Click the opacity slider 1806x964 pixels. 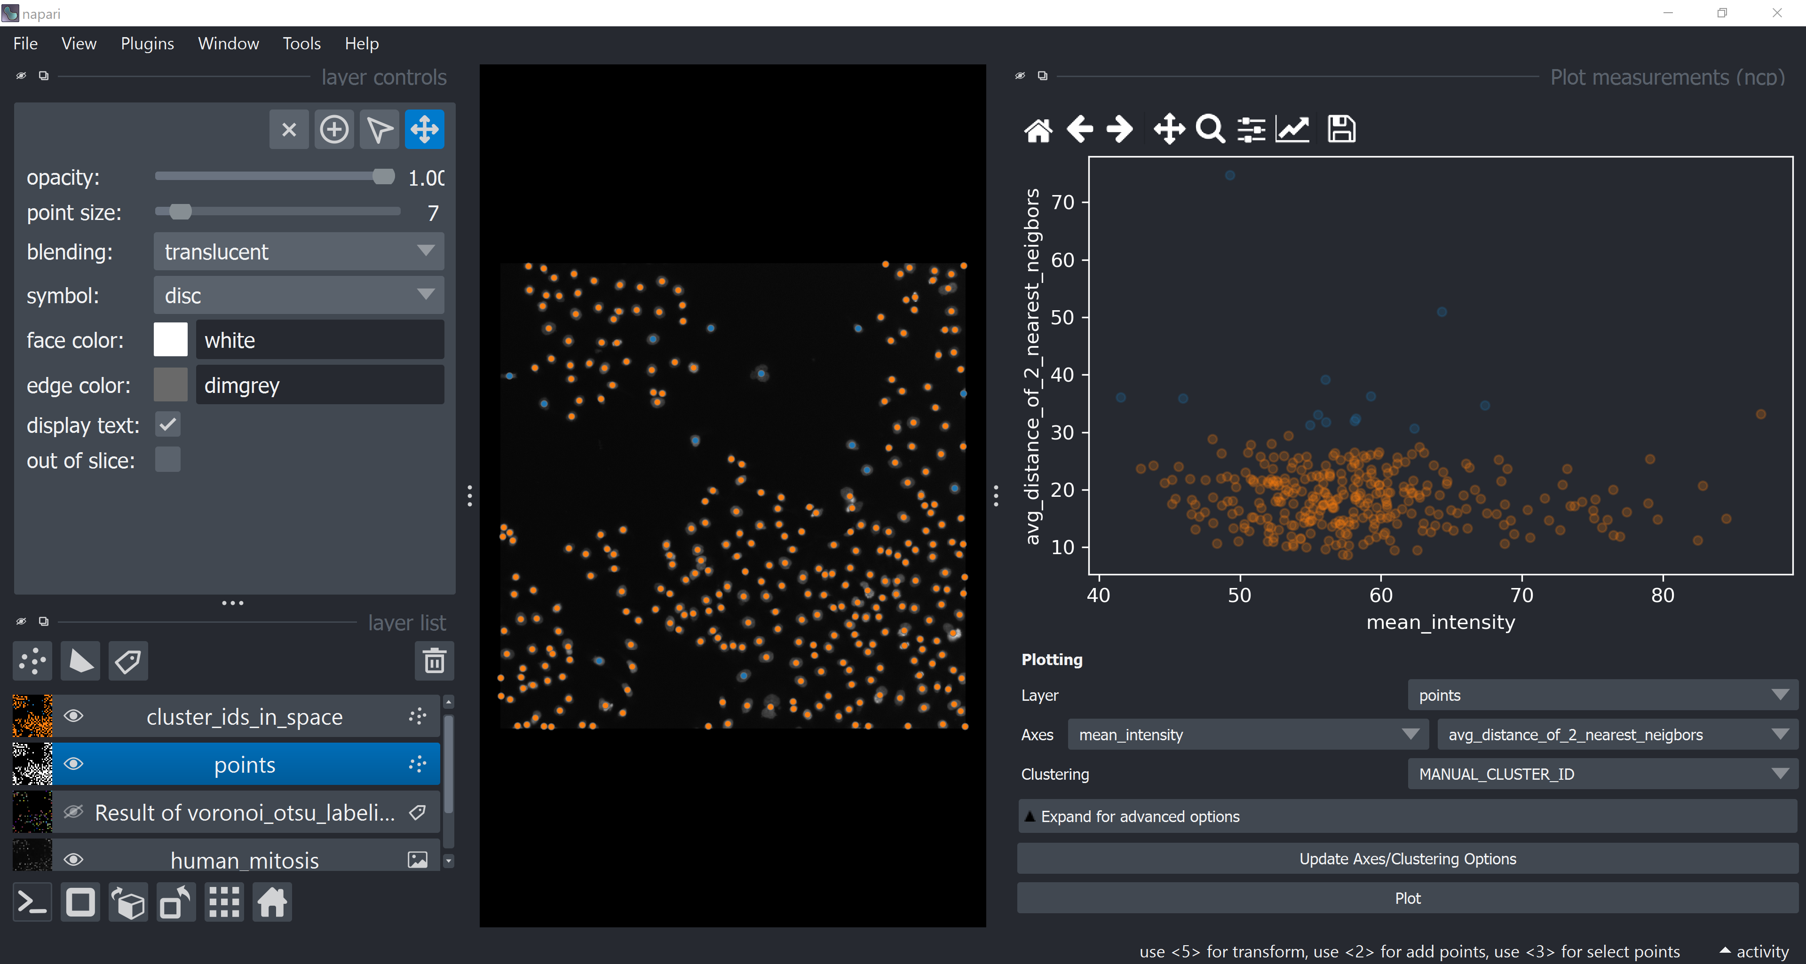[275, 177]
